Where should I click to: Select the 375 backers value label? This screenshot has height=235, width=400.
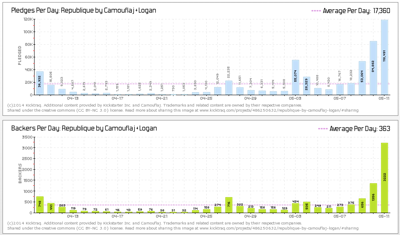[x=351, y=203]
